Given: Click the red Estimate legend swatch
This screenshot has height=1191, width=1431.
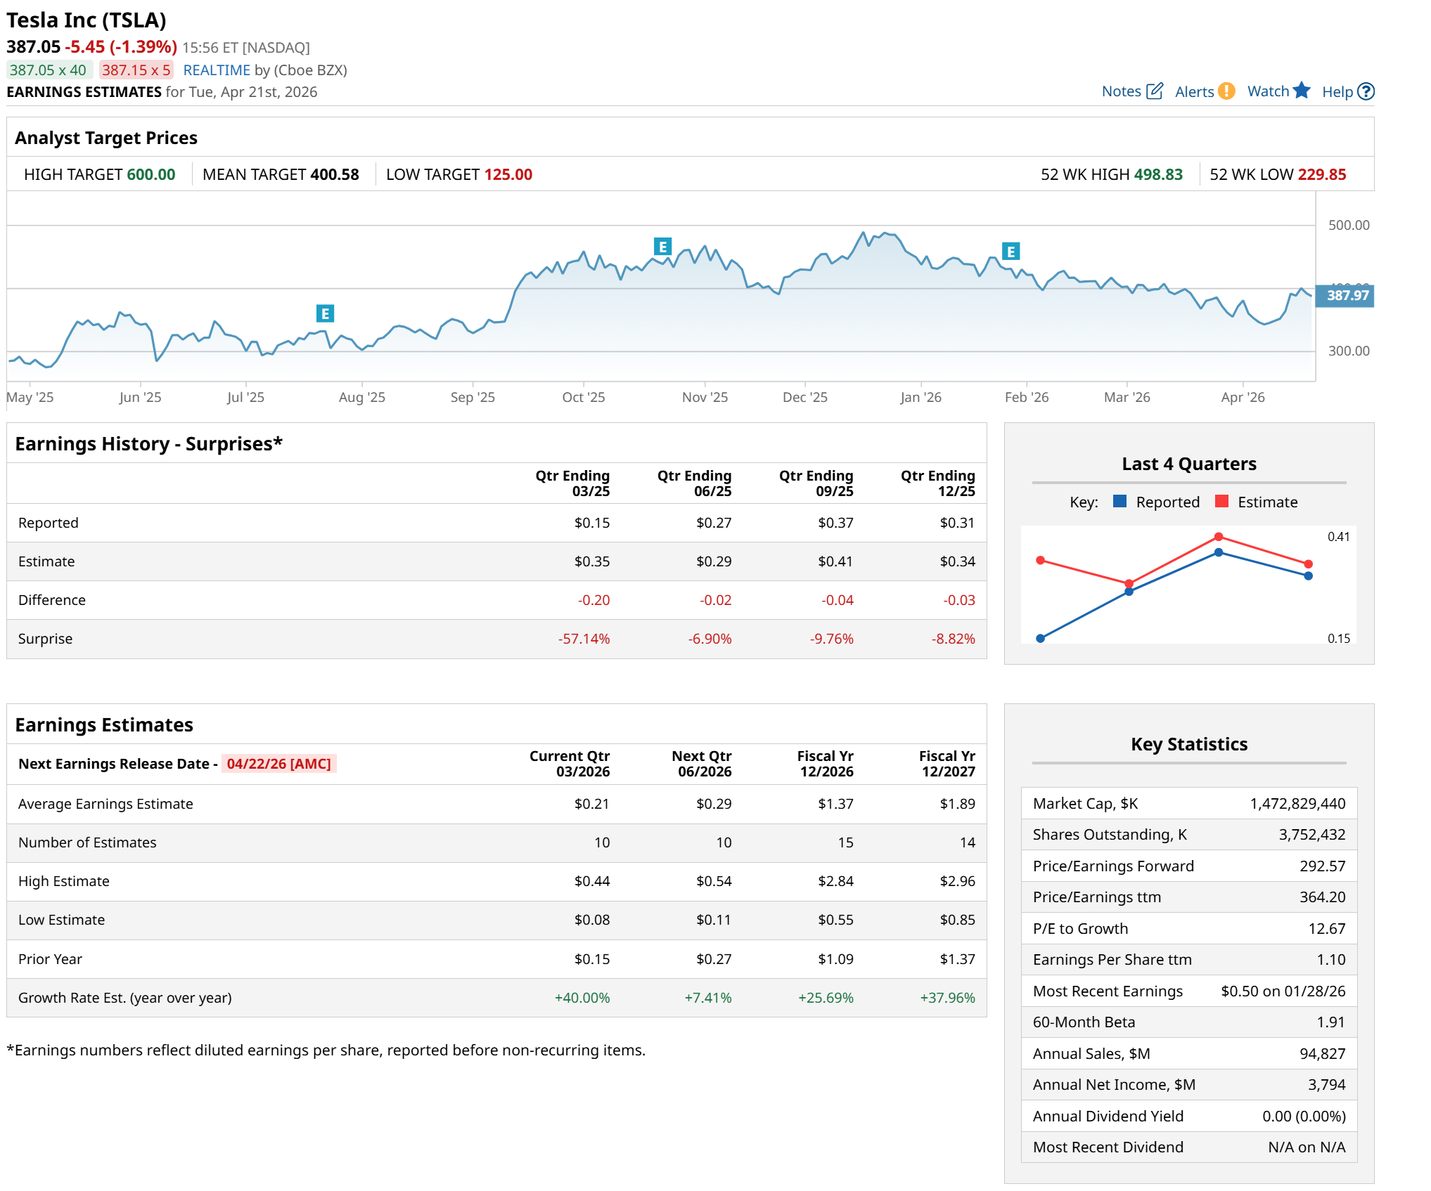Looking at the screenshot, I should coord(1222,502).
